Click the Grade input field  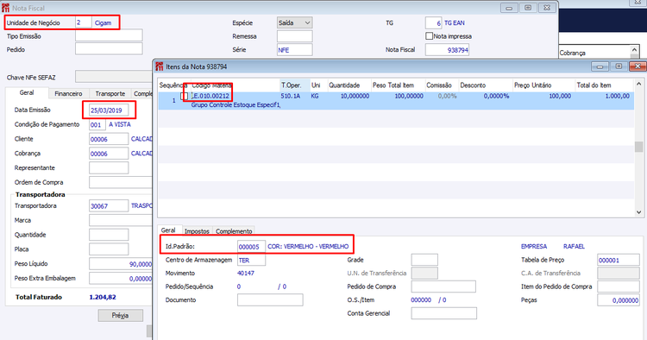point(424,260)
